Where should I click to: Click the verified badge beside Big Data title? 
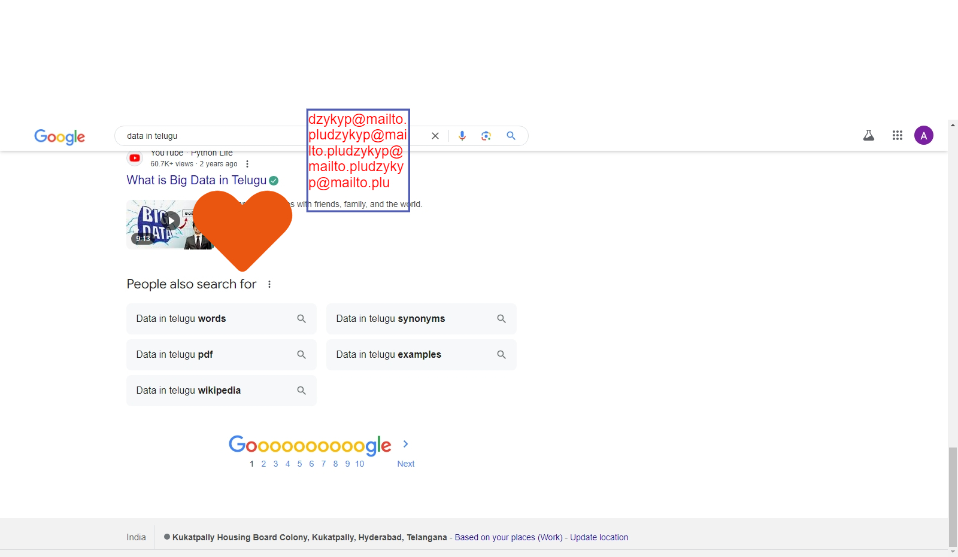274,181
